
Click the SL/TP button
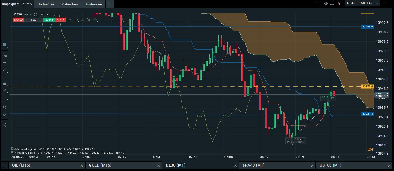point(60,20)
